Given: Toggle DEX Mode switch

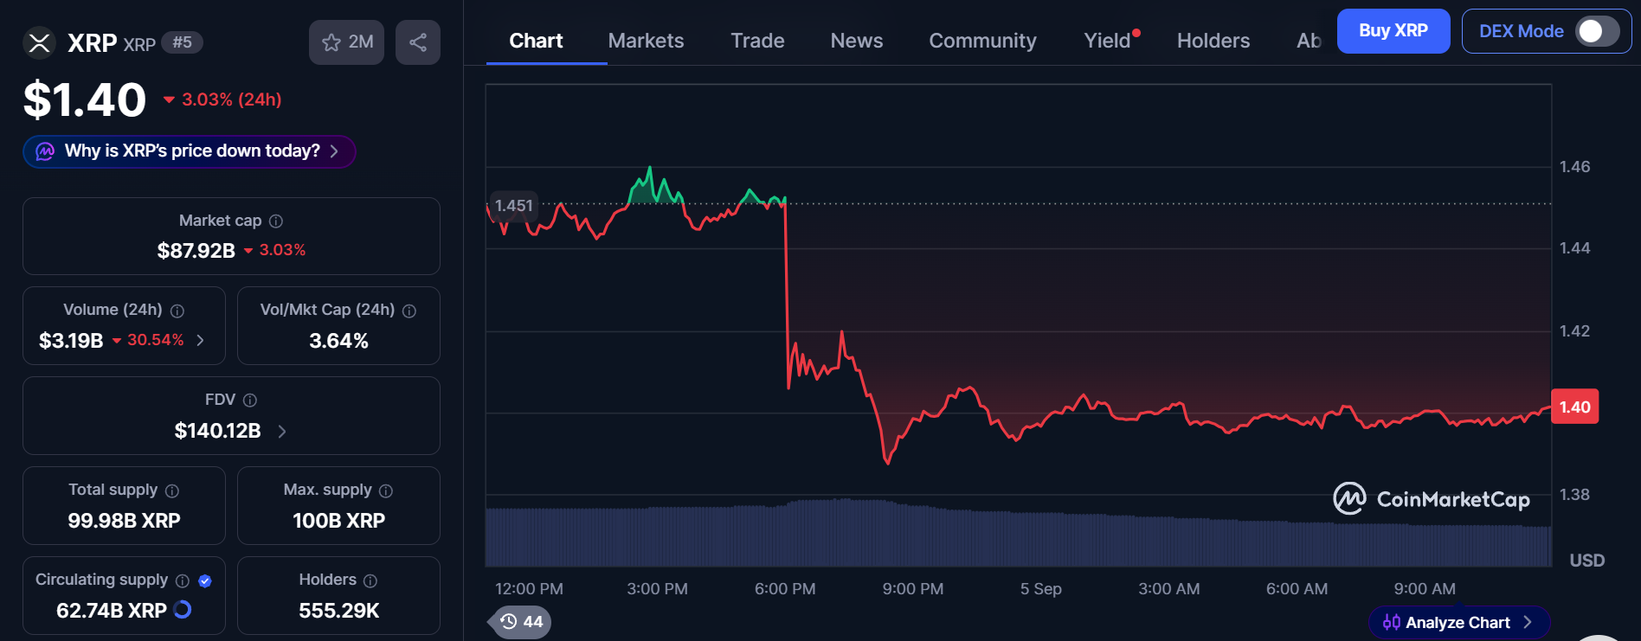Looking at the screenshot, I should (1598, 31).
